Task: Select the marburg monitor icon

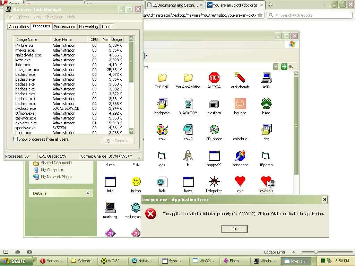Action: [110, 207]
